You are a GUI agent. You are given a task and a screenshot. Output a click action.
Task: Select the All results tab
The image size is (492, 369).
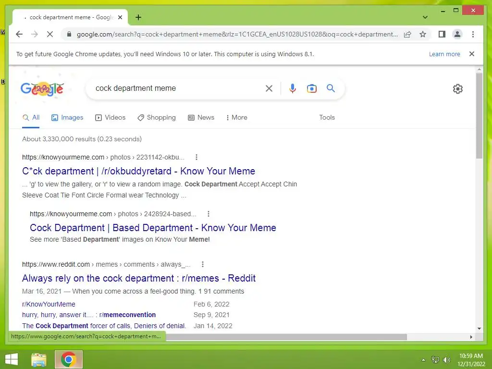pyautogui.click(x=31, y=118)
